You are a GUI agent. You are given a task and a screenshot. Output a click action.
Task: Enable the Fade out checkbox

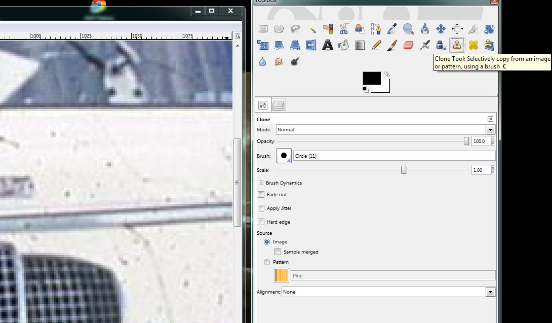tap(261, 195)
